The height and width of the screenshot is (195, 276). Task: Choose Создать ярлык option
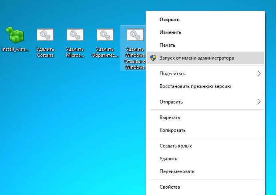[x=176, y=146]
